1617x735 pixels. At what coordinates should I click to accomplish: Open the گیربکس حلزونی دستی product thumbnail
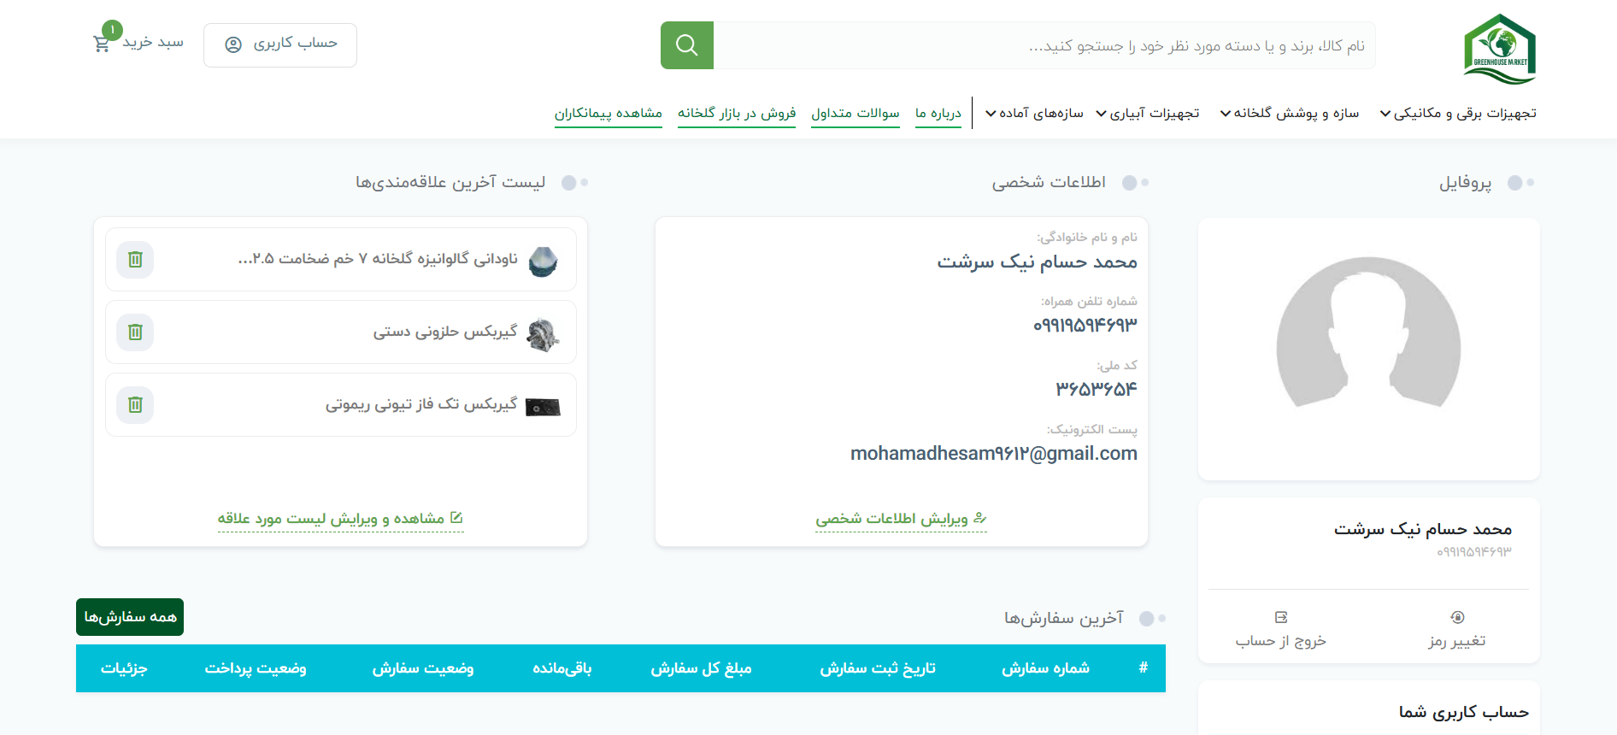click(543, 333)
